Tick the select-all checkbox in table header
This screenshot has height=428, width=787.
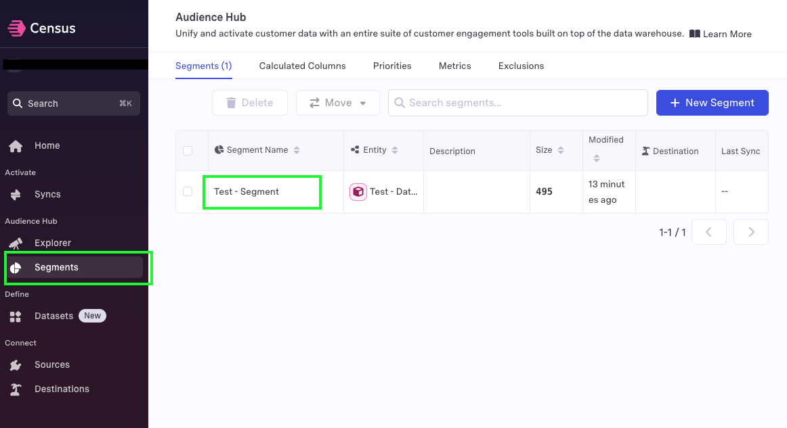(188, 151)
